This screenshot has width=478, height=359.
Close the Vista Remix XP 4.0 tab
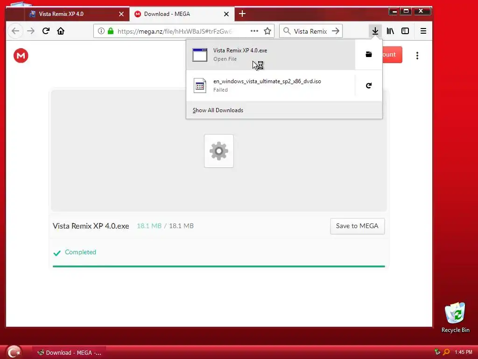pos(121,14)
